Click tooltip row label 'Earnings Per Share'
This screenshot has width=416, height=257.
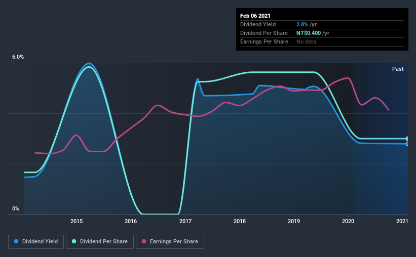pos(264,41)
